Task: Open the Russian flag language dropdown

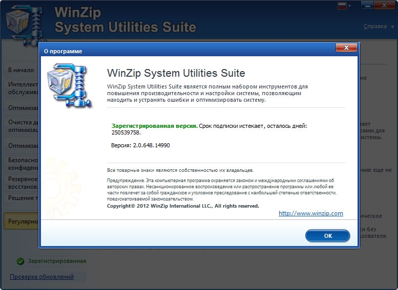Action: click(x=344, y=6)
